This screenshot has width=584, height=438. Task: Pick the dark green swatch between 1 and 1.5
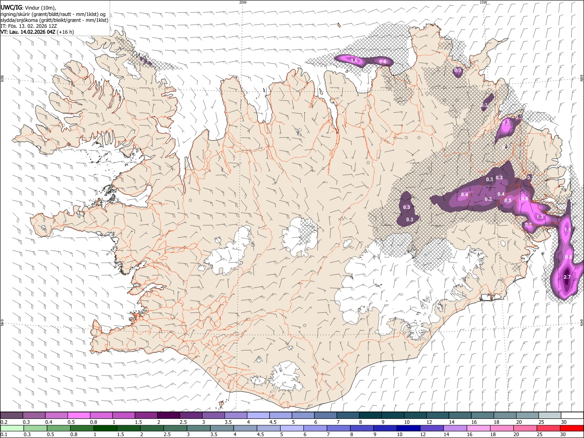point(105,428)
